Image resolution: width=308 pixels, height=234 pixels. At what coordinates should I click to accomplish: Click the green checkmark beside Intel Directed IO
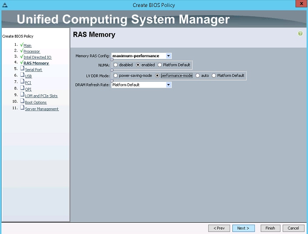[x=21, y=57]
